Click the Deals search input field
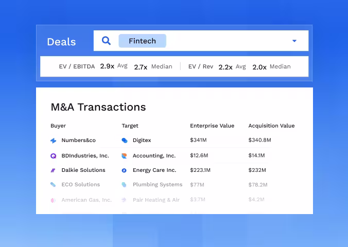The height and width of the screenshot is (247, 348). 201,41
